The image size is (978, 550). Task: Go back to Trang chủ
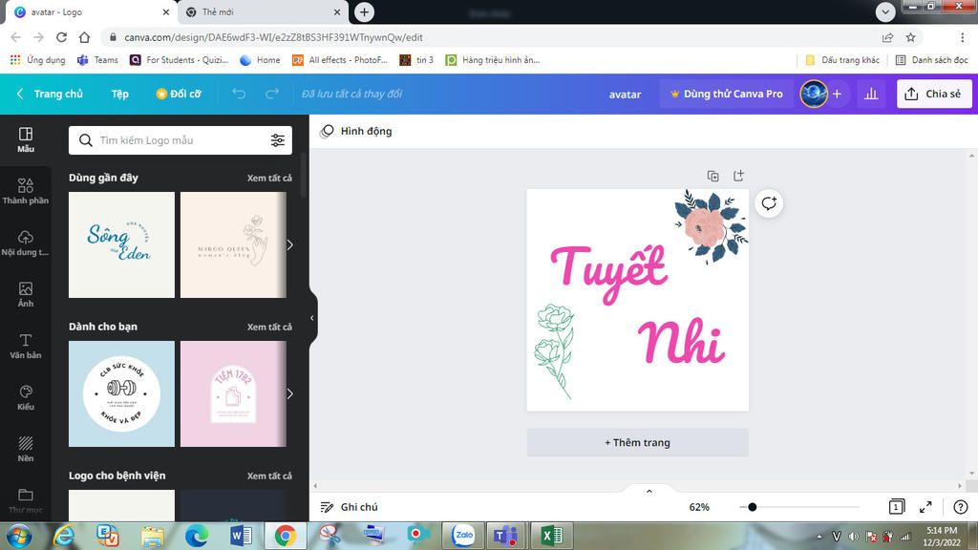[x=50, y=94]
